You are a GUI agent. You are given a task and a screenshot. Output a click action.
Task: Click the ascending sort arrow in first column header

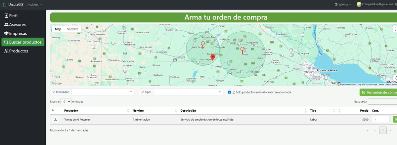pyautogui.click(x=53, y=109)
